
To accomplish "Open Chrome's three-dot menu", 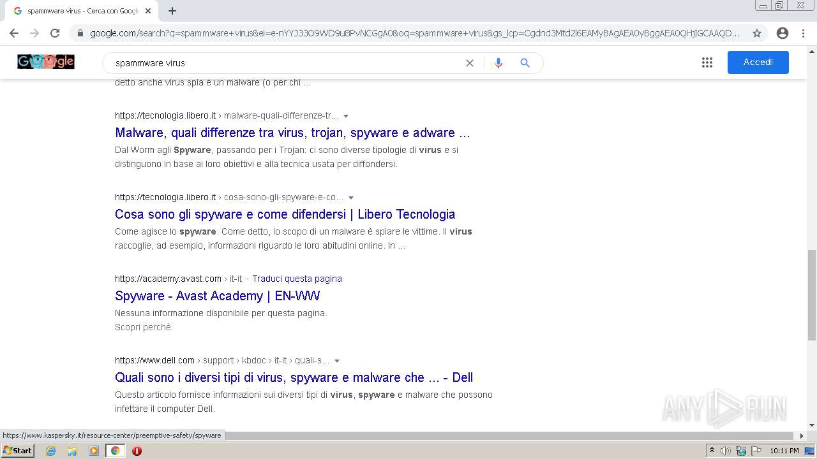I will point(803,33).
